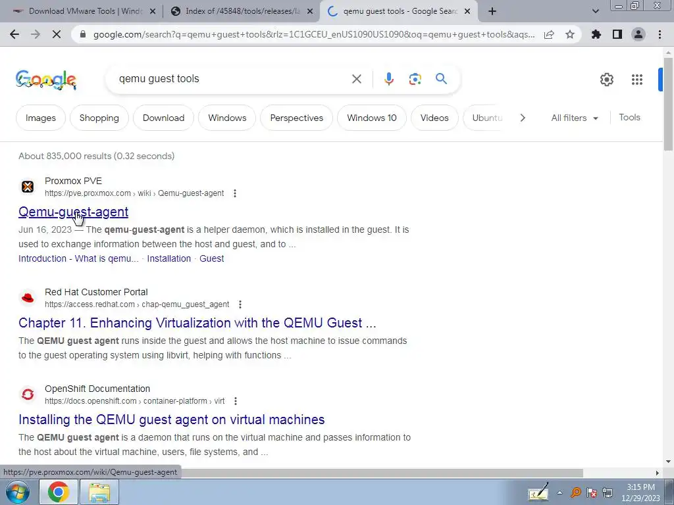Click the Proxmox PVE site favicon
Viewport: 674px width, 505px height.
pos(28,187)
